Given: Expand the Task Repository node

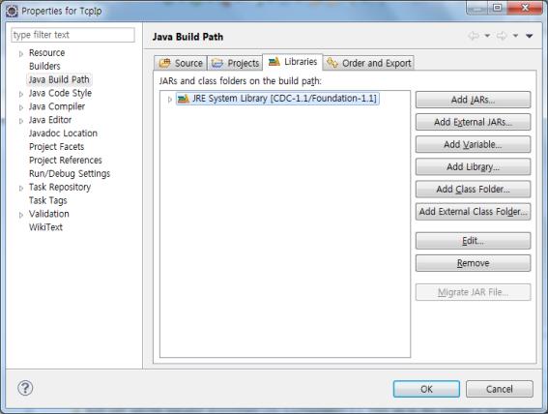Looking at the screenshot, I should point(21,188).
